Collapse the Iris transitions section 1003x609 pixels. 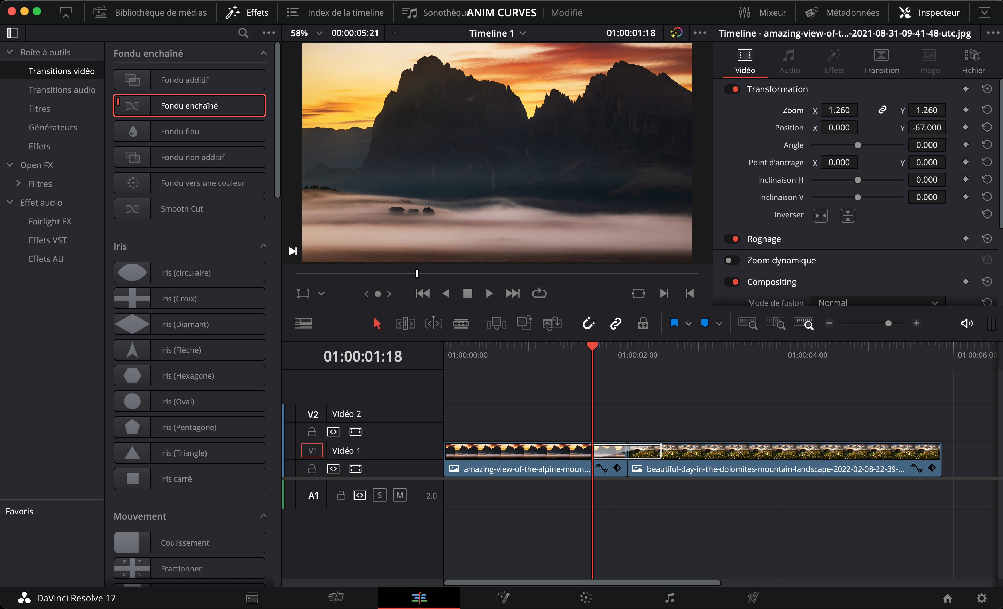point(264,246)
